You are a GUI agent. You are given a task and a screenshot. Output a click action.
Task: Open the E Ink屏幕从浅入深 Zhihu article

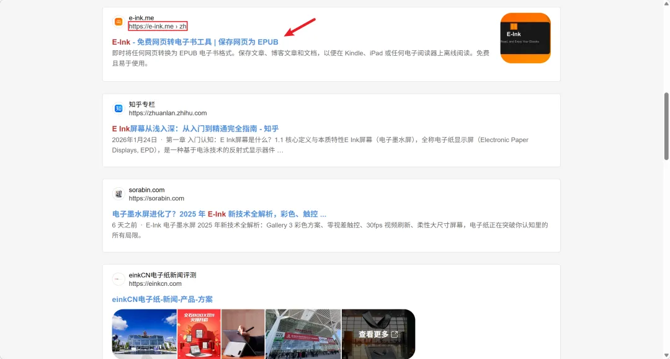[195, 128]
